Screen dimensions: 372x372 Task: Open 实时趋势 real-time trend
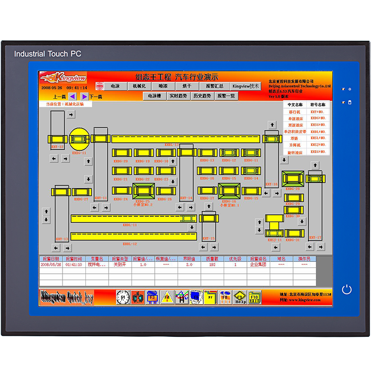178,96
